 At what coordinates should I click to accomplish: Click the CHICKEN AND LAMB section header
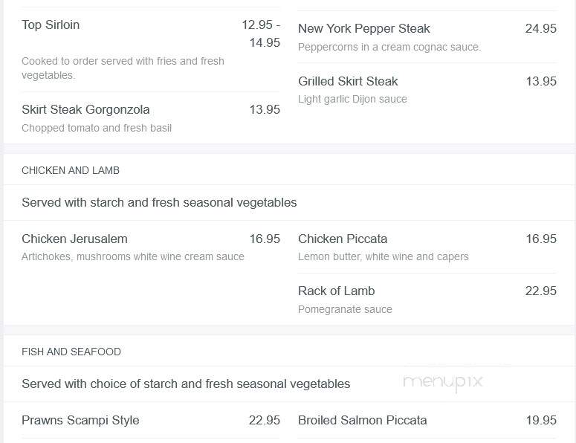click(71, 170)
